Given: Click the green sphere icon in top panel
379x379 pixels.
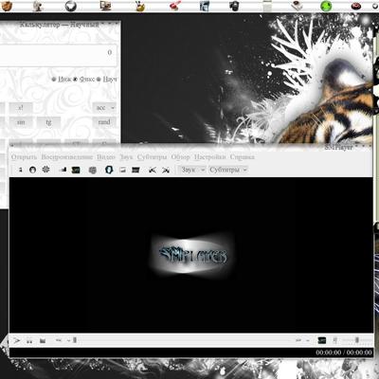Looking at the screenshot, I should pos(326,6).
